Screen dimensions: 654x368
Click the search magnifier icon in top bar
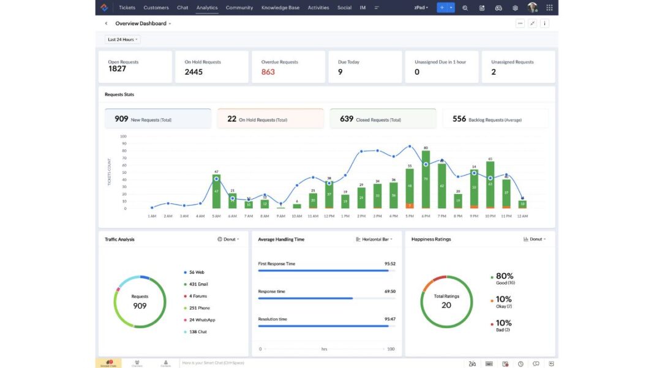click(x=465, y=8)
